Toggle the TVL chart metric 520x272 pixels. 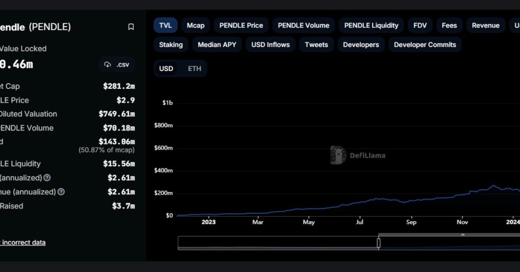point(166,25)
